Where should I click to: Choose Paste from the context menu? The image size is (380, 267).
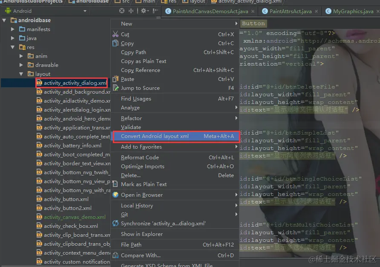coord(175,79)
